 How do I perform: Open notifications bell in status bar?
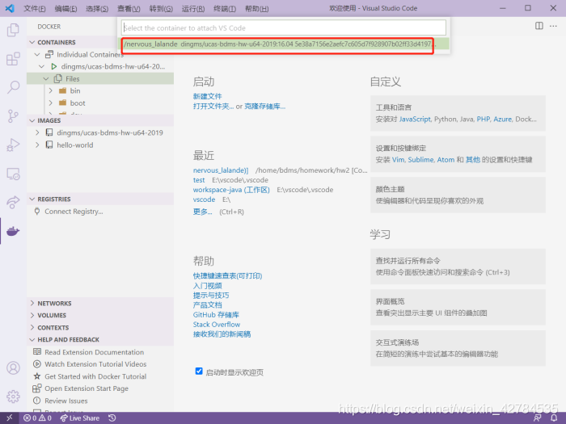point(554,418)
